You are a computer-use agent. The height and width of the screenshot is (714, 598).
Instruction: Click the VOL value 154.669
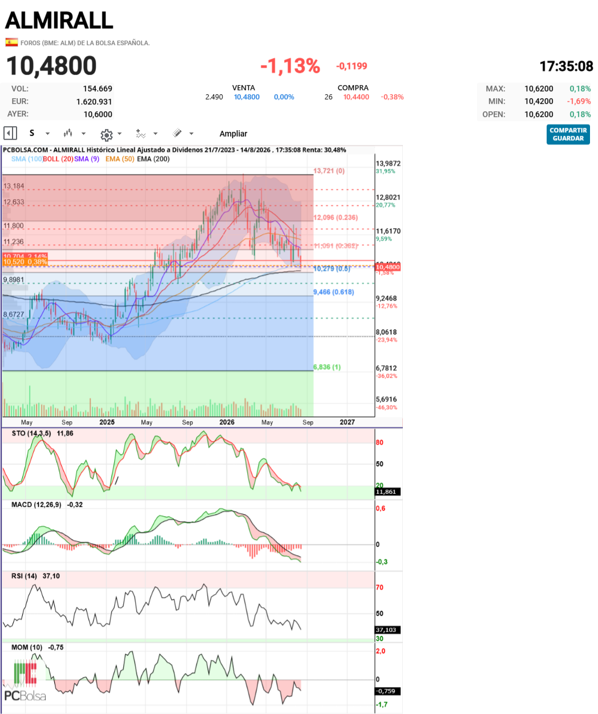point(98,88)
